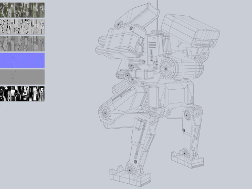This screenshot has width=252, height=189.
Task: Open the green camouflage diffuse texture thumbnail
Action: [x=22, y=10]
